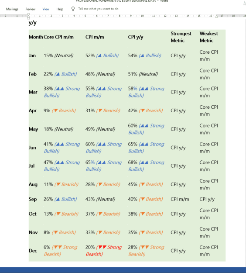The image size is (246, 273).
Task: Switch to the View ribbon tab
Action: (x=46, y=9)
